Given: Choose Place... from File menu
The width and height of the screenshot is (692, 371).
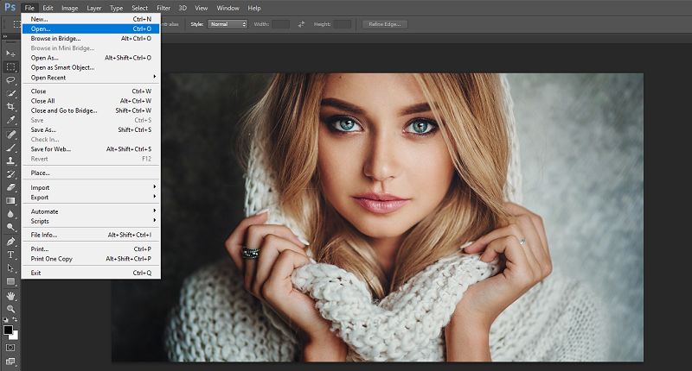Looking at the screenshot, I should click(91, 173).
